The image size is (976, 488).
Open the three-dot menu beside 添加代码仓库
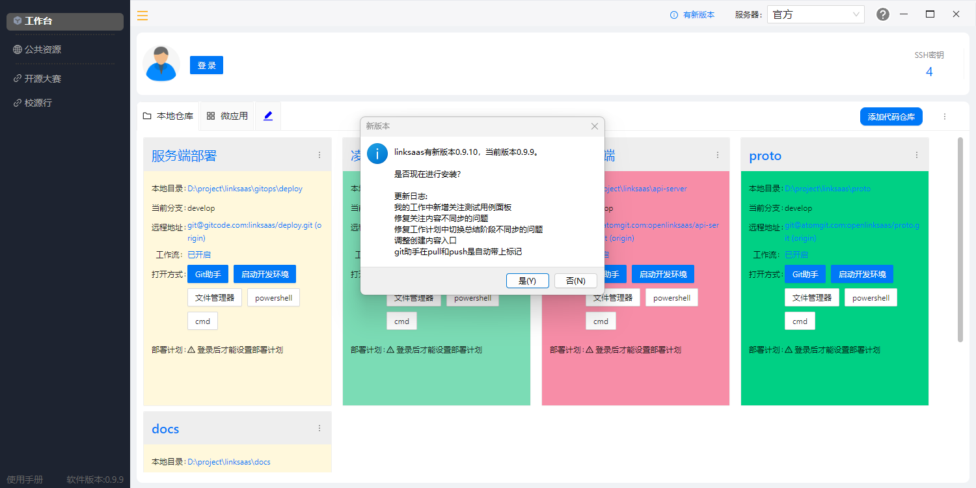tap(945, 116)
